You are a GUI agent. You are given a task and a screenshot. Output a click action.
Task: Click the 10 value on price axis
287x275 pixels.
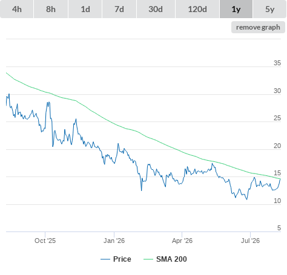(277, 201)
